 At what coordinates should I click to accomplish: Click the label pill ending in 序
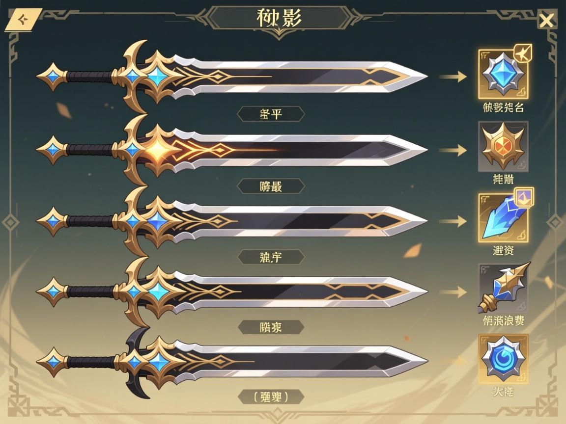tap(271, 257)
